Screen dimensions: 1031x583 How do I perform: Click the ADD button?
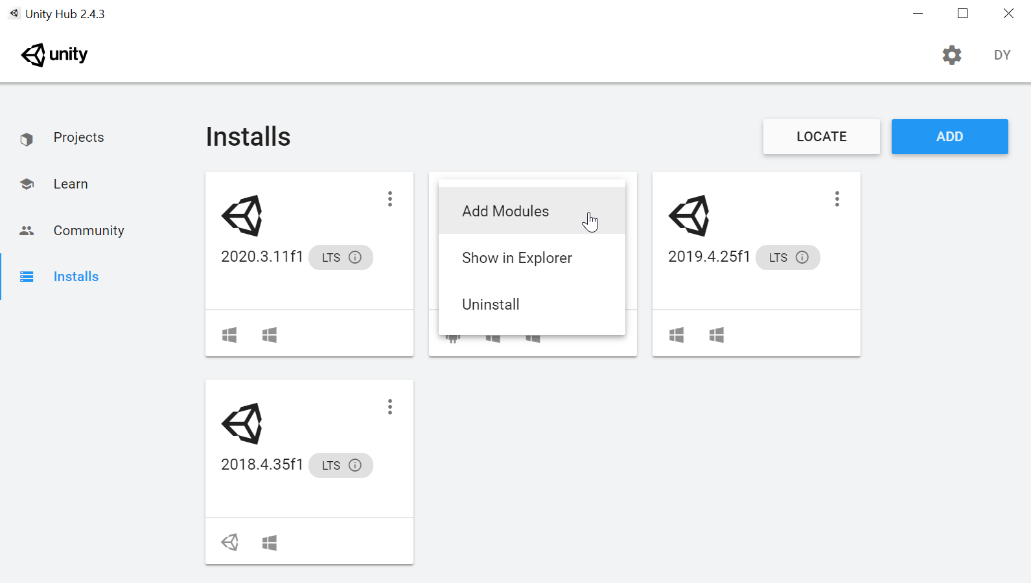[x=949, y=137]
